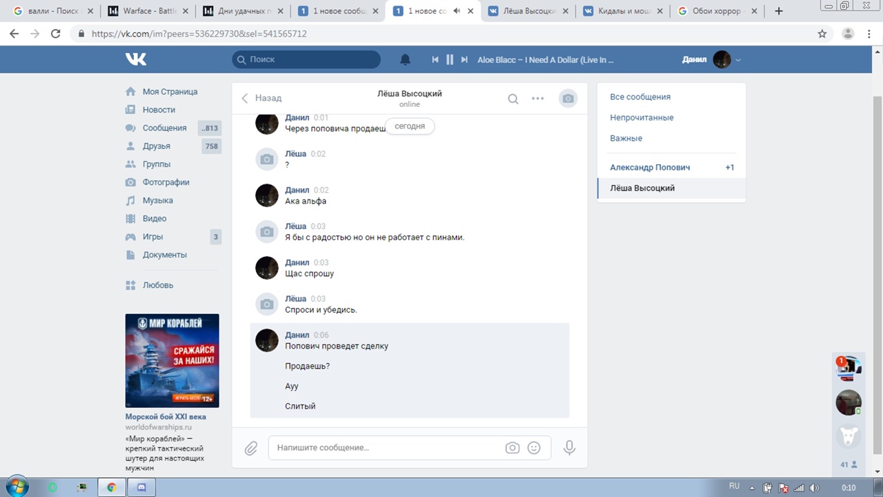The image size is (883, 497).
Task: Open Сообщения in left sidebar
Action: click(x=164, y=128)
